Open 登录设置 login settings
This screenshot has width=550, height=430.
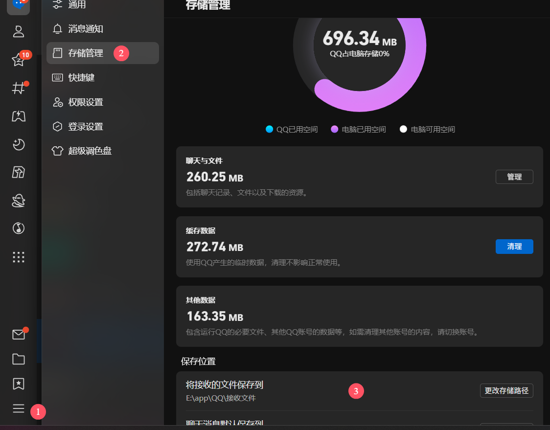click(x=102, y=126)
